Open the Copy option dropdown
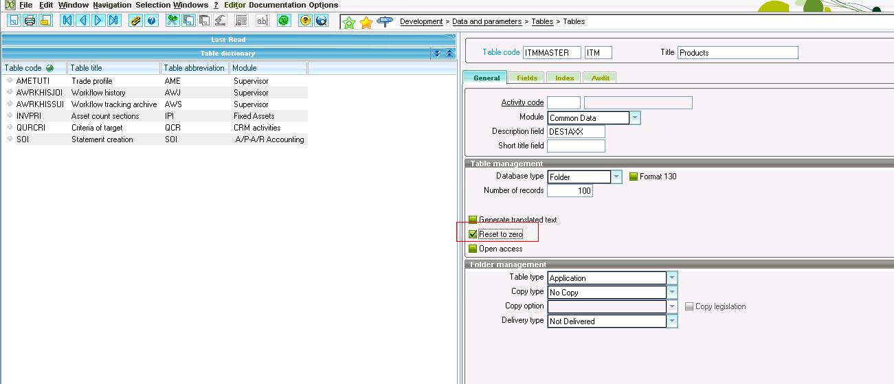The height and width of the screenshot is (384, 894). (x=672, y=307)
